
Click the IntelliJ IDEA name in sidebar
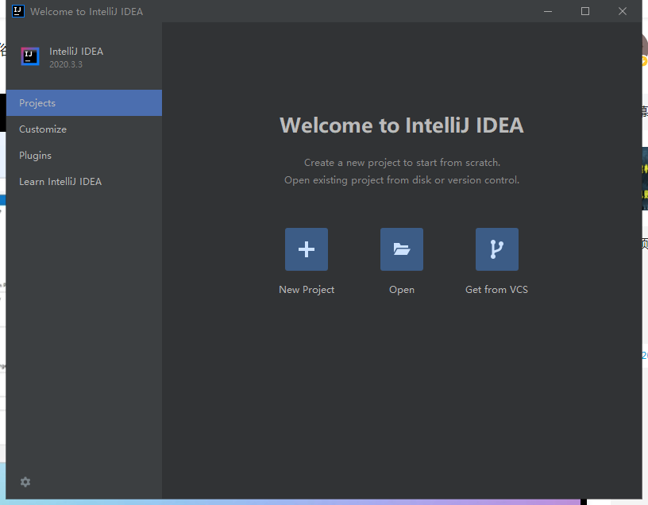coord(76,52)
